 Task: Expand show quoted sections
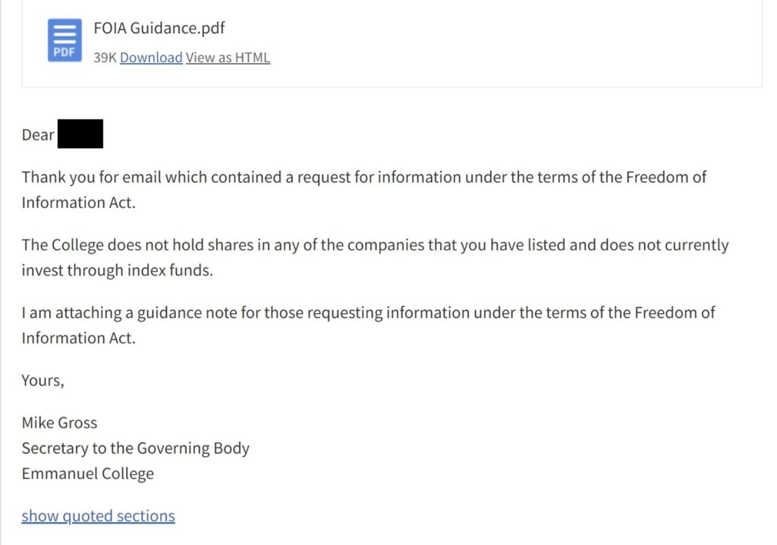[98, 516]
